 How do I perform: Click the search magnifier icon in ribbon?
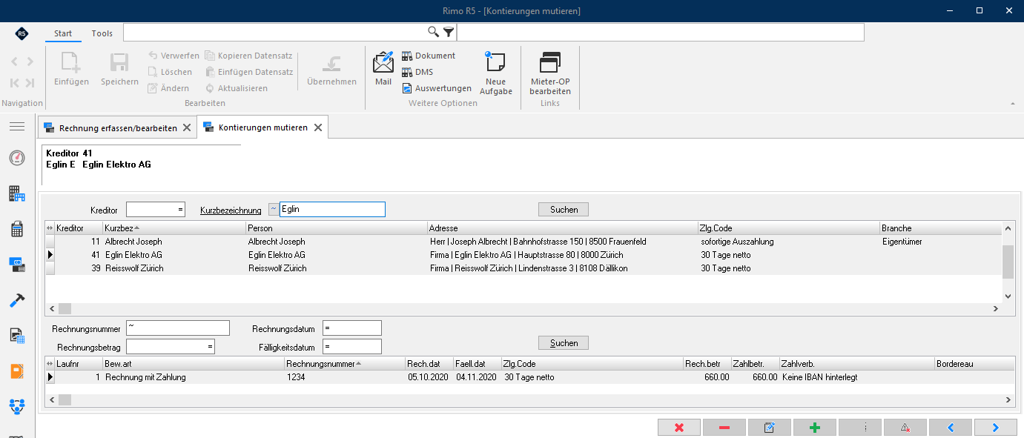434,32
